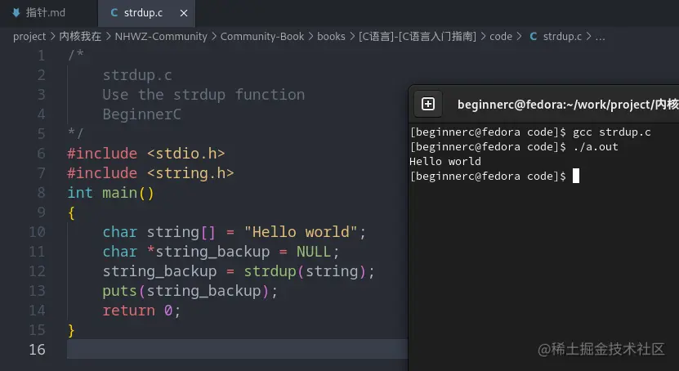This screenshot has width=679, height=371.
Task: Click the comment text 'strdup.c' on line 2
Action: [137, 75]
